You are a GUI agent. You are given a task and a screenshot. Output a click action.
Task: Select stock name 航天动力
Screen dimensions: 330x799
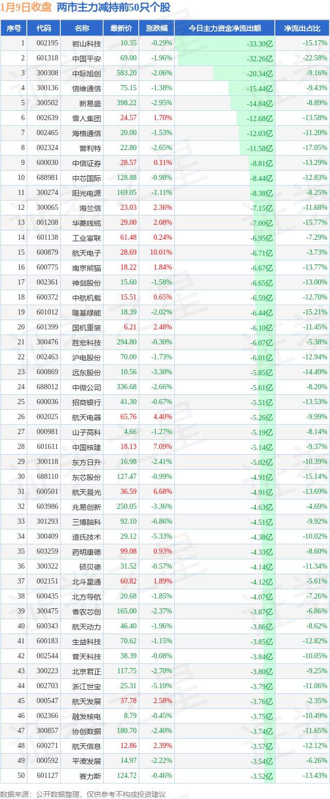click(87, 626)
